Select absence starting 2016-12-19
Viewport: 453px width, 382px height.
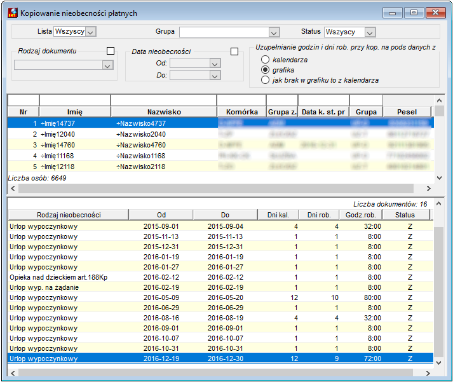coord(220,358)
